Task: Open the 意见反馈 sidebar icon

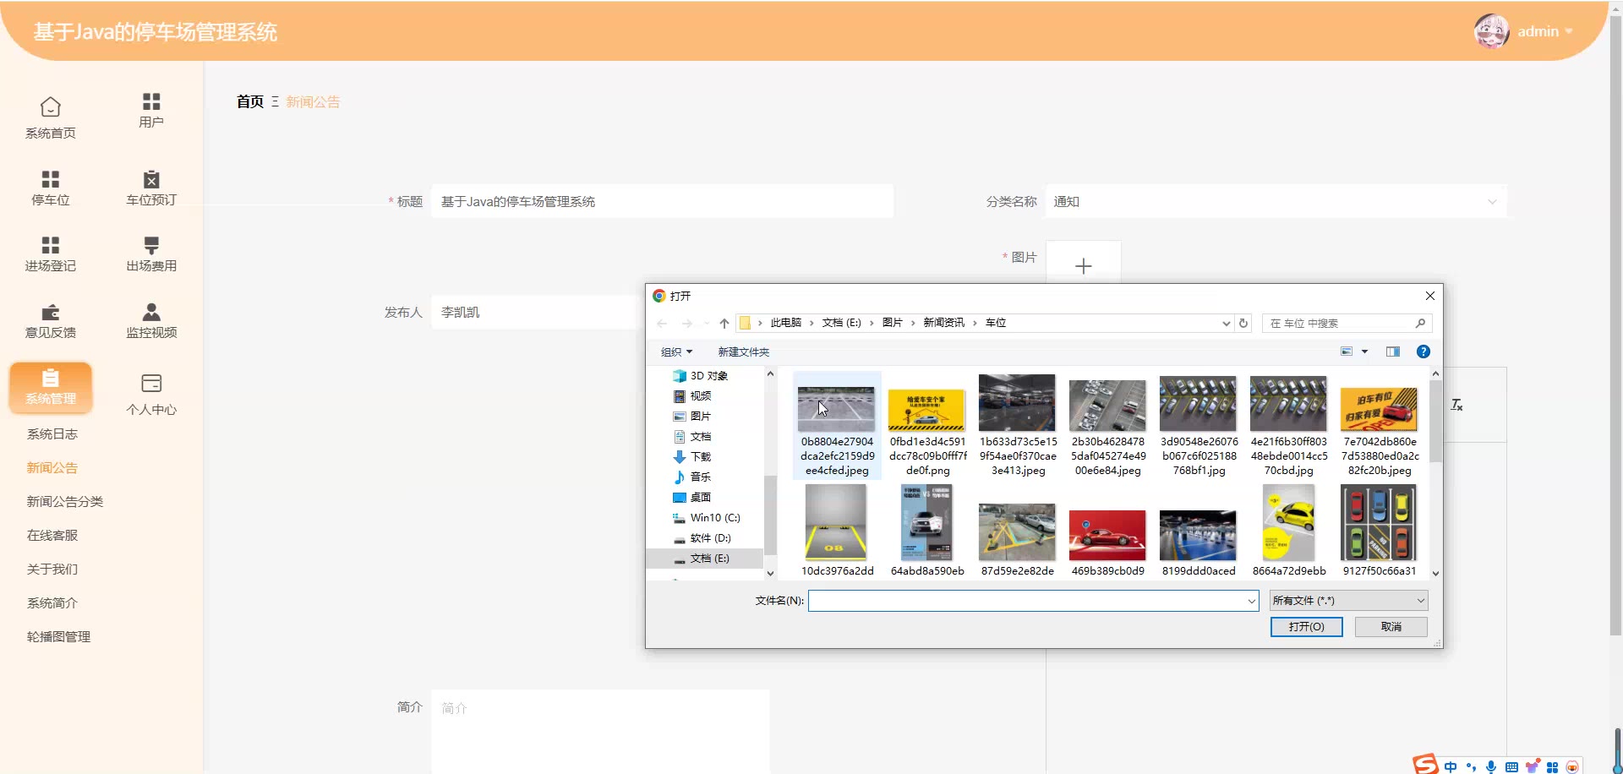Action: pyautogui.click(x=51, y=313)
